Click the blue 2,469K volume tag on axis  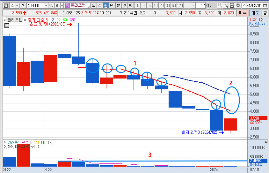258,161
